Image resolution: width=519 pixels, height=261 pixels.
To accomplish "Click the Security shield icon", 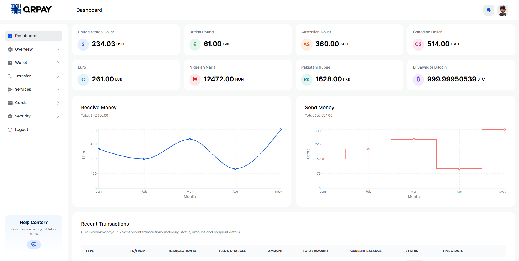I will pos(10,116).
